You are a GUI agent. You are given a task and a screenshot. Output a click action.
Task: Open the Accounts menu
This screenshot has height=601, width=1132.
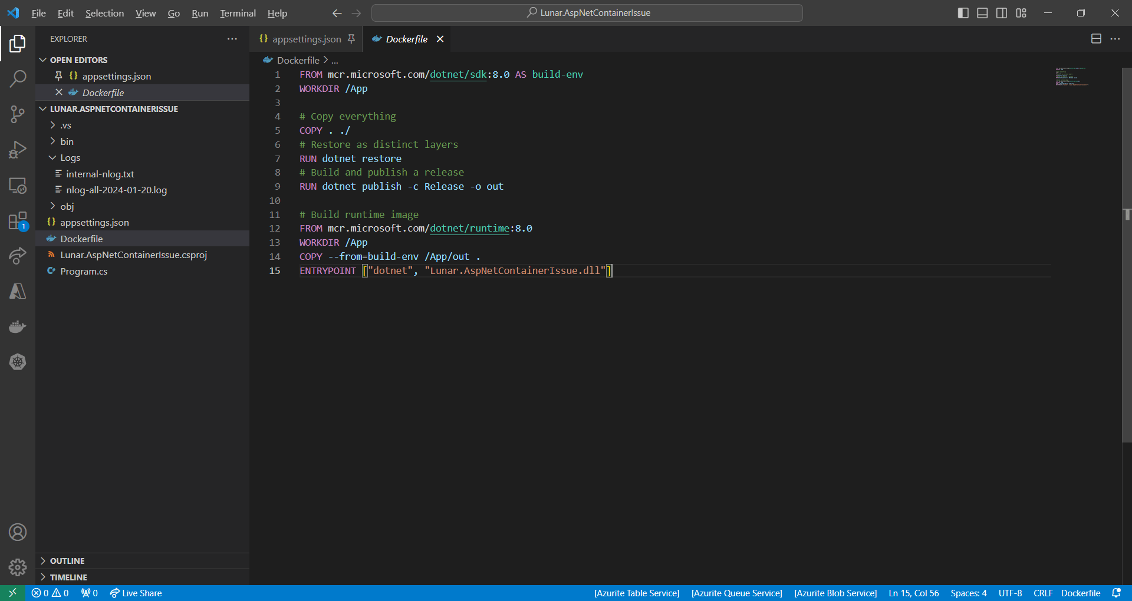(x=18, y=532)
